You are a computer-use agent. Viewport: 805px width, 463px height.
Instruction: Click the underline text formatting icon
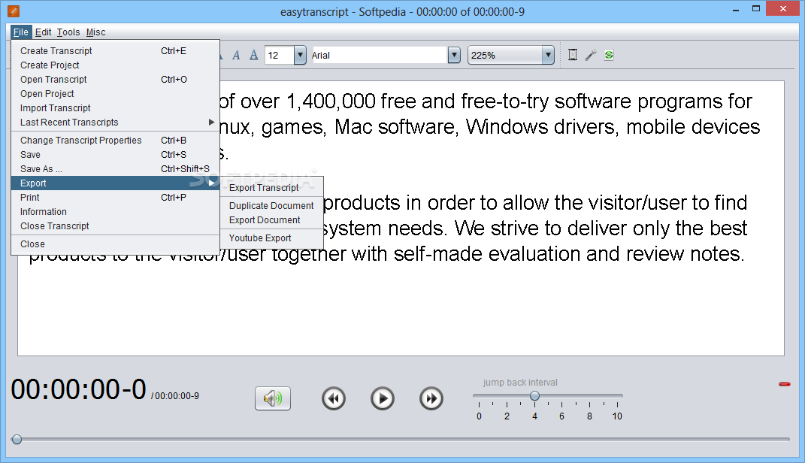[x=253, y=55]
